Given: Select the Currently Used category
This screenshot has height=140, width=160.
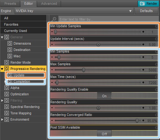Looking at the screenshot, I should [x=23, y=31].
